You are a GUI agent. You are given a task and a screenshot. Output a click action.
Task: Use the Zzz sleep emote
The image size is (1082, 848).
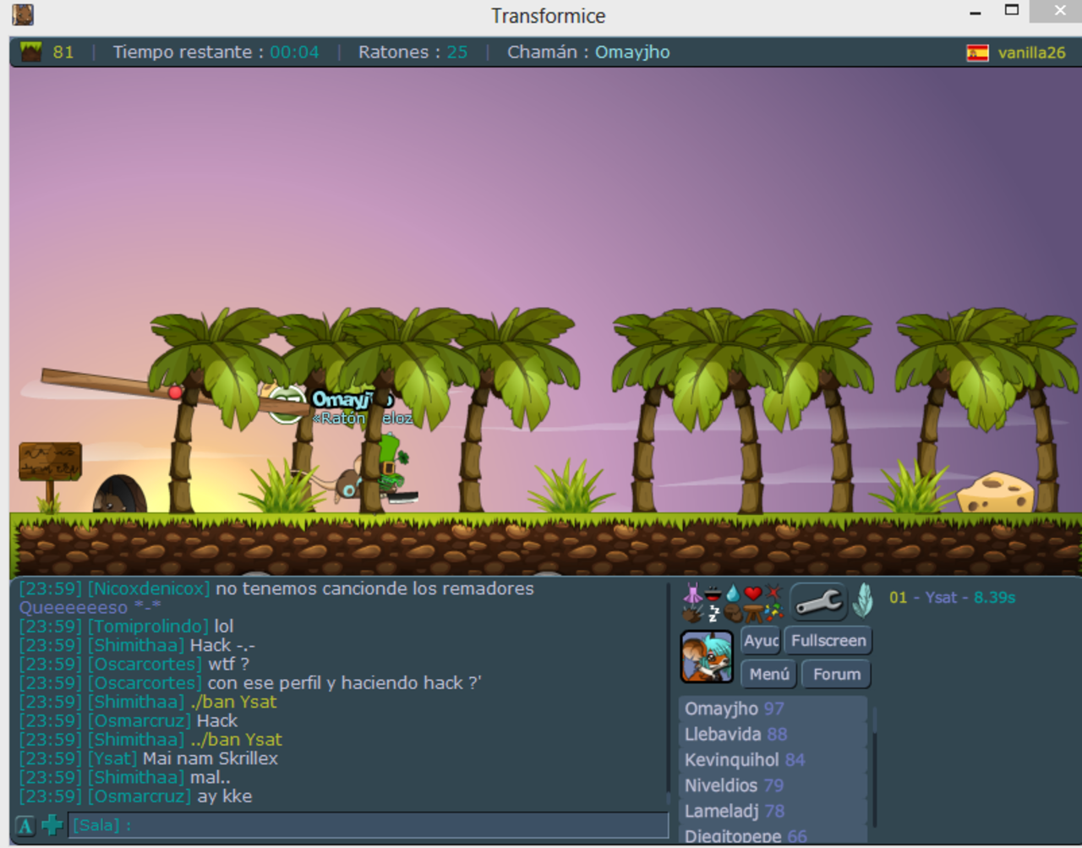[714, 614]
